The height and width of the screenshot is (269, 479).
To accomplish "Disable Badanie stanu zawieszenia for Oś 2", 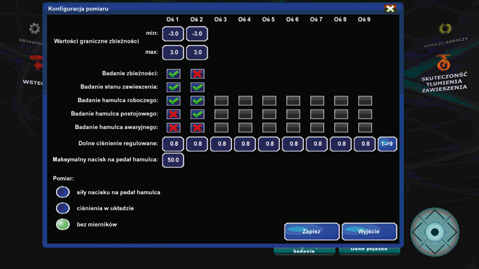I will coord(197,87).
